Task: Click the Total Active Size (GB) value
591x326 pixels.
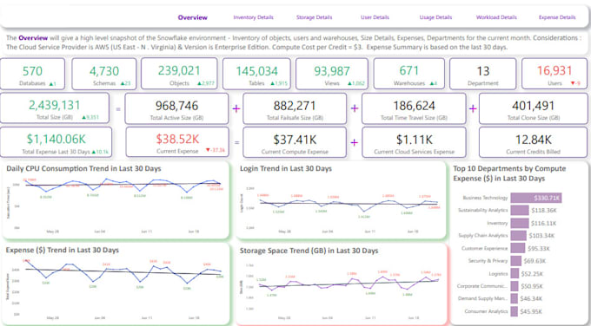Action: point(176,106)
